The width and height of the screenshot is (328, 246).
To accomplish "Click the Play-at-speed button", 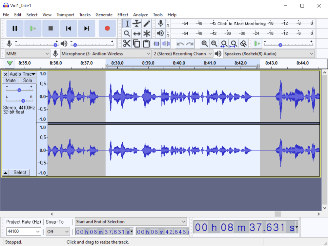I will pos(257,44).
